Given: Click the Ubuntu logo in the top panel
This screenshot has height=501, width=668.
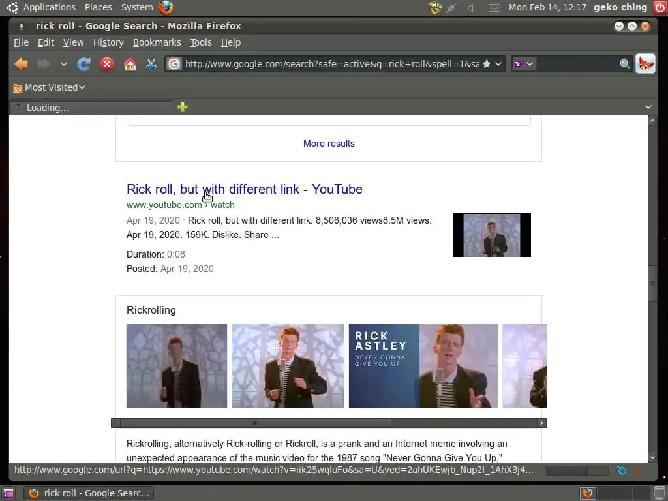Looking at the screenshot, I should point(12,7).
